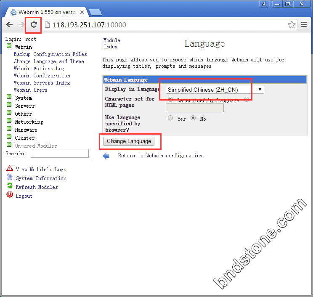Select the Determined by language radio button
Image resolution: width=313 pixels, height=297 pixels.
click(170, 99)
